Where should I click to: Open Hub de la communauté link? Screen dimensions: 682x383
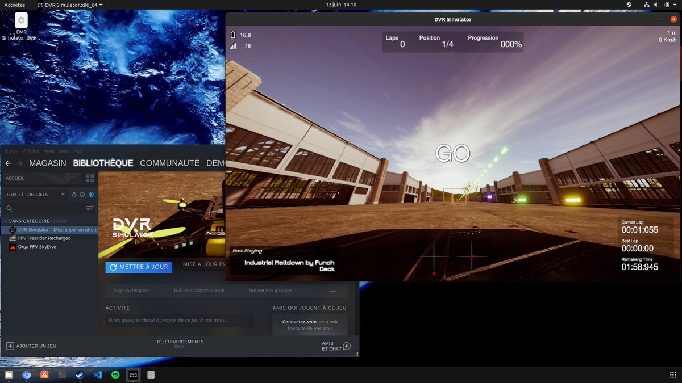(199, 291)
